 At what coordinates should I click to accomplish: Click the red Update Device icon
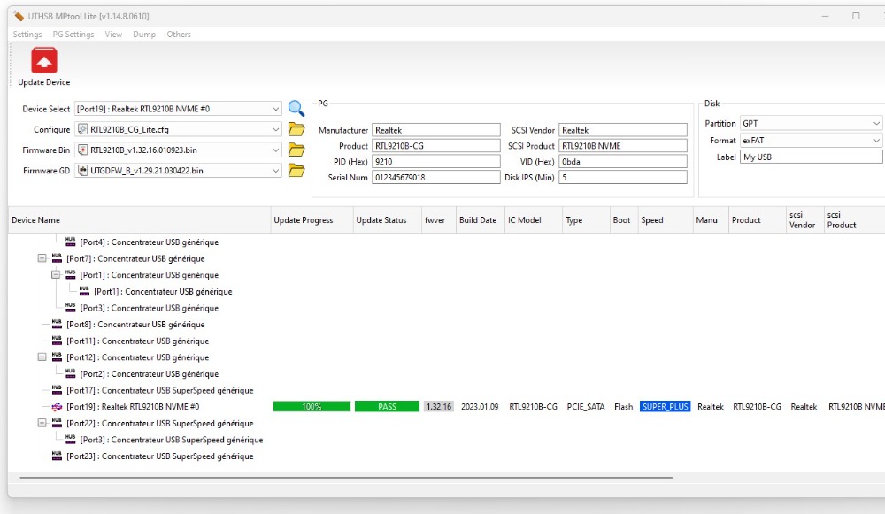44,61
